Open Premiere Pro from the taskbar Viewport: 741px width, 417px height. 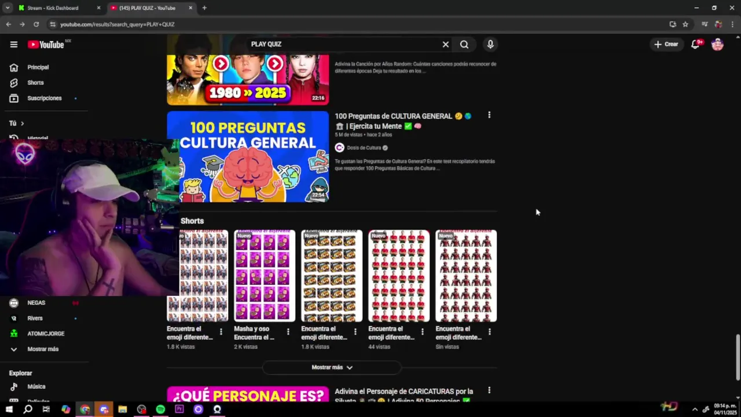[179, 409]
